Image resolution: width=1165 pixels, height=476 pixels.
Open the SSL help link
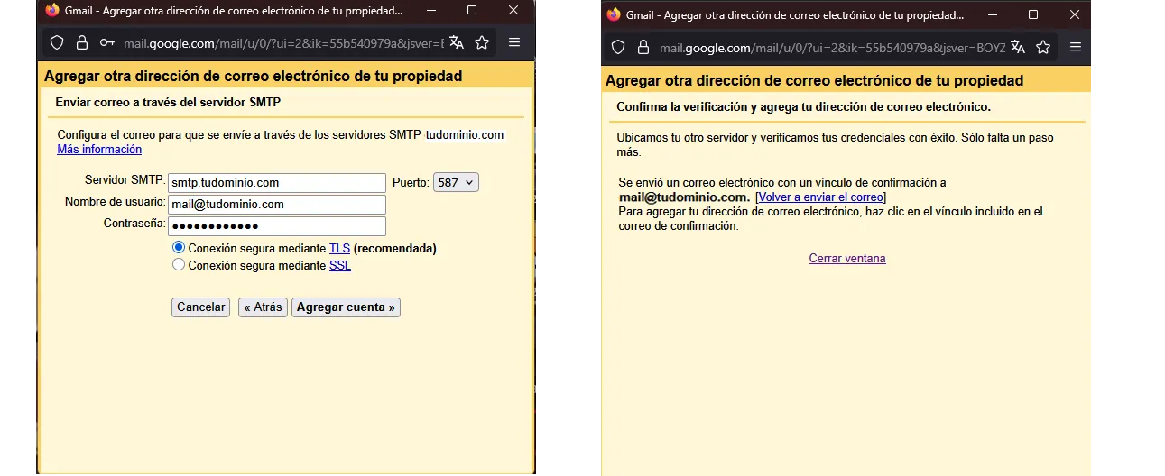[x=340, y=266]
